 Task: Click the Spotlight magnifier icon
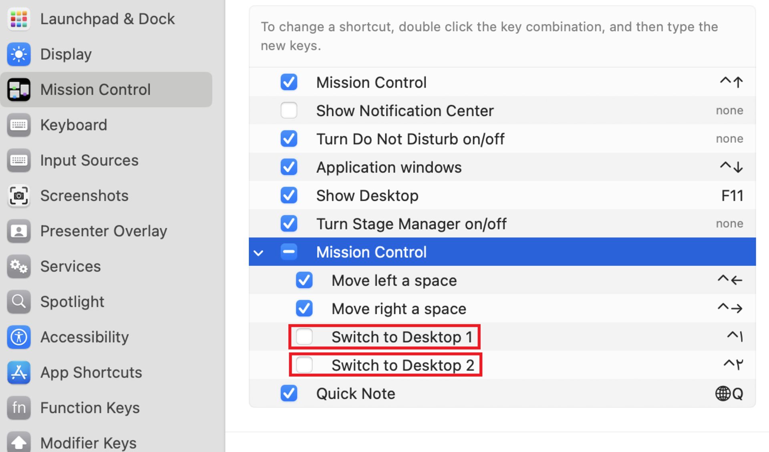click(18, 301)
